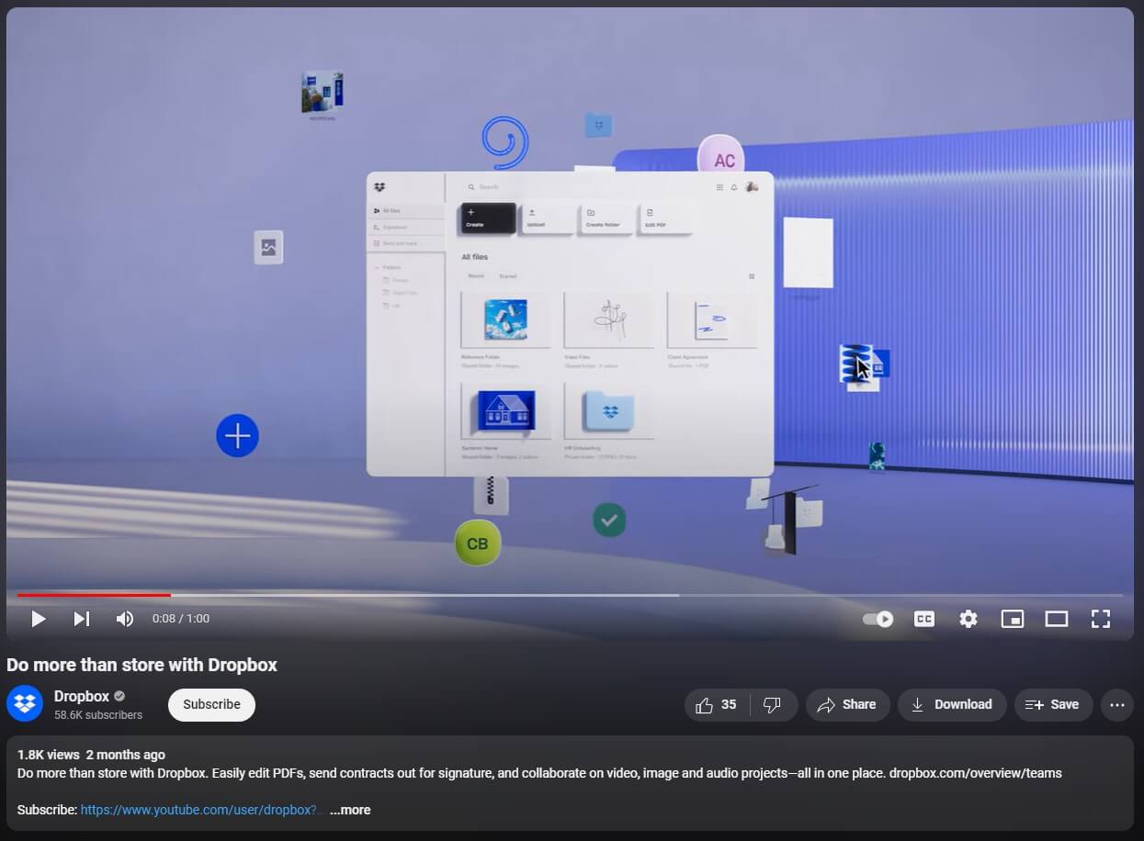
Task: Enable theater mode view
Action: [1057, 619]
